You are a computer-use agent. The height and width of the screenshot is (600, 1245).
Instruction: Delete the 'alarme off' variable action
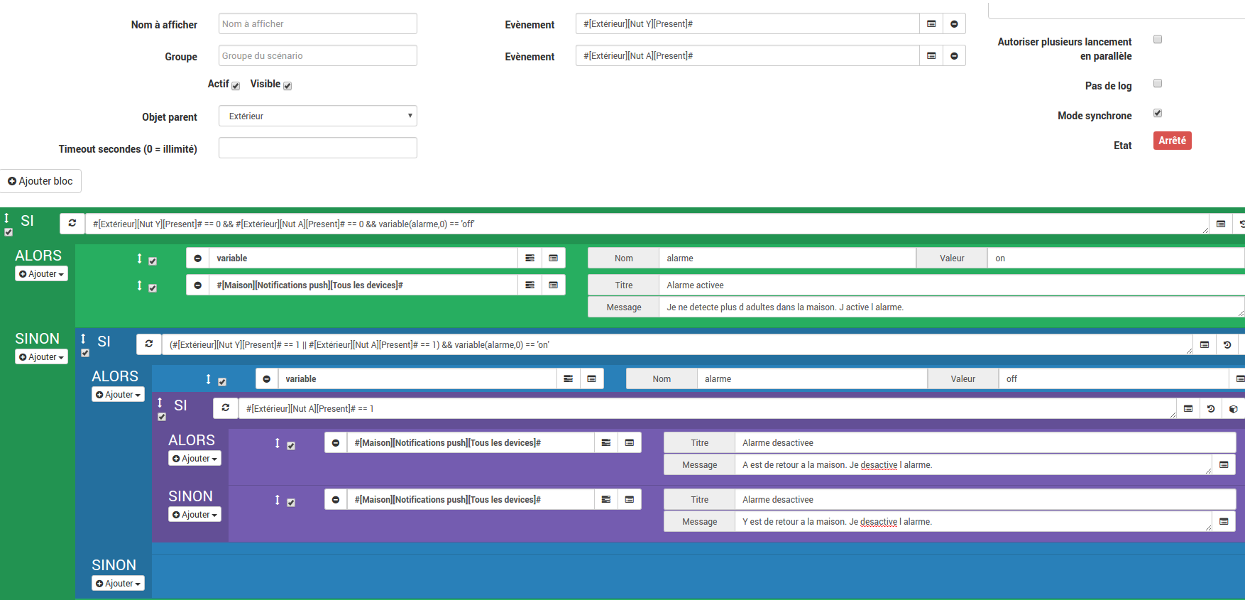pos(267,379)
